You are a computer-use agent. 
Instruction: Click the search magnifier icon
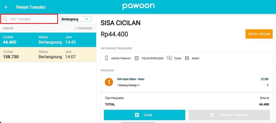(5, 19)
